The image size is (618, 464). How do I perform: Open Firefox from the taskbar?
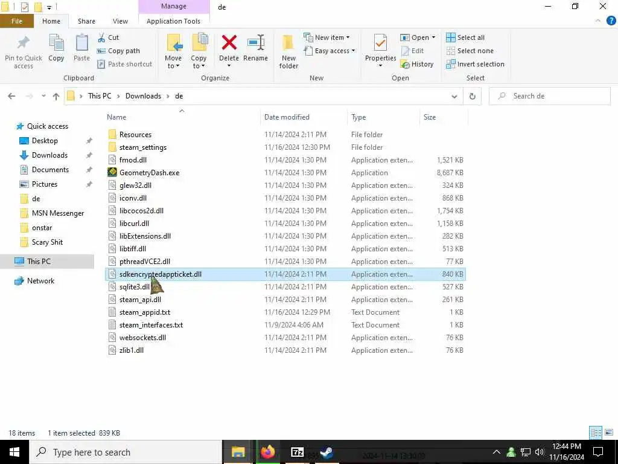[267, 452]
